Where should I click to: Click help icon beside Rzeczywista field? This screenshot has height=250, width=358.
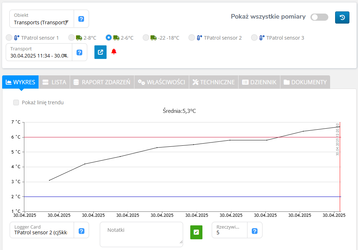coord(255,231)
